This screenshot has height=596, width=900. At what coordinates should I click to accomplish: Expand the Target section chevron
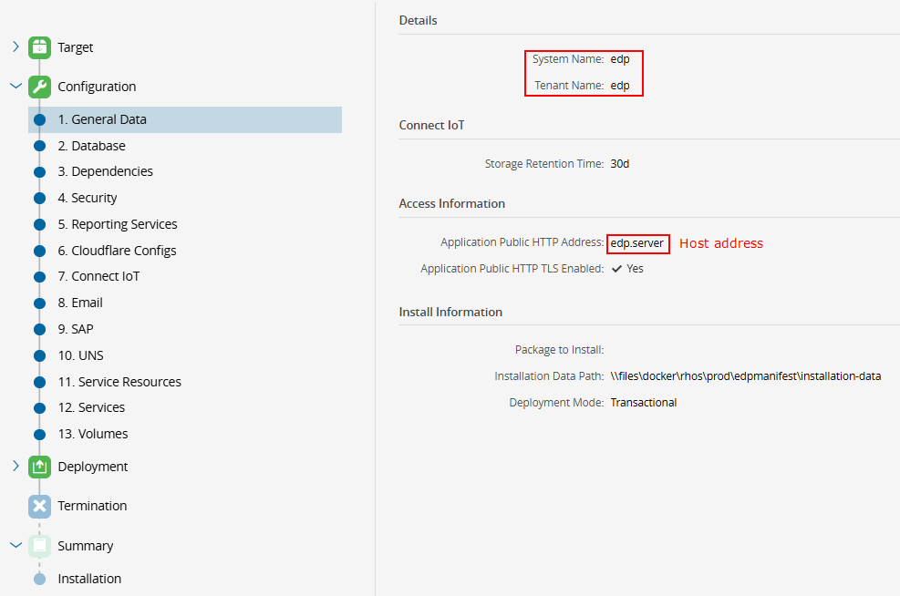tap(16, 46)
